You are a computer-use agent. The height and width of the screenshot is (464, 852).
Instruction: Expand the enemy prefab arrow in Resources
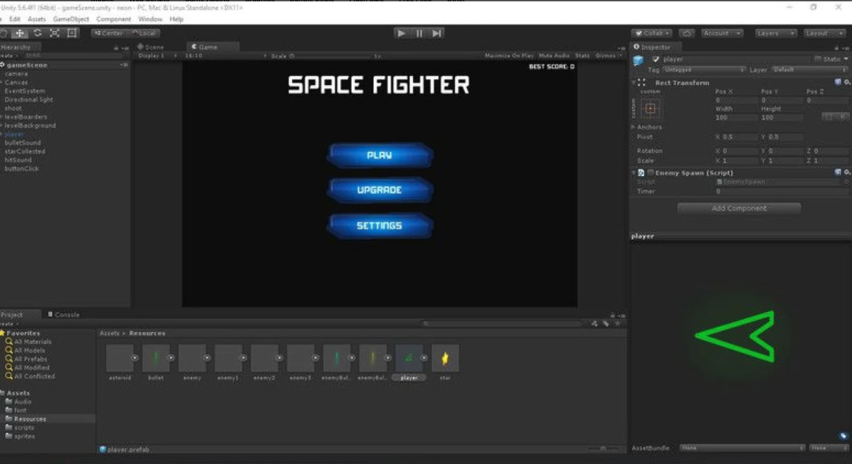pyautogui.click(x=207, y=358)
